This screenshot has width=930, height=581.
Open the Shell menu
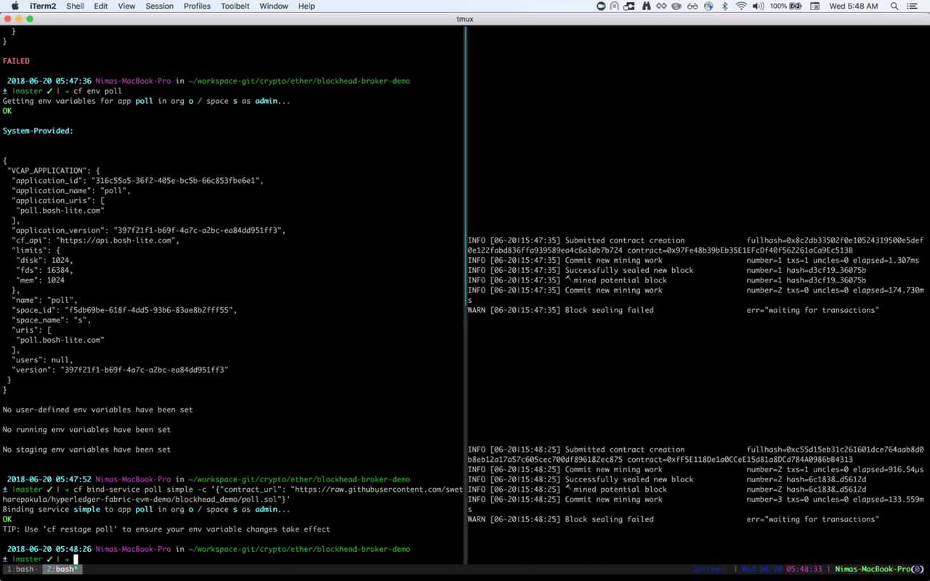pos(75,6)
